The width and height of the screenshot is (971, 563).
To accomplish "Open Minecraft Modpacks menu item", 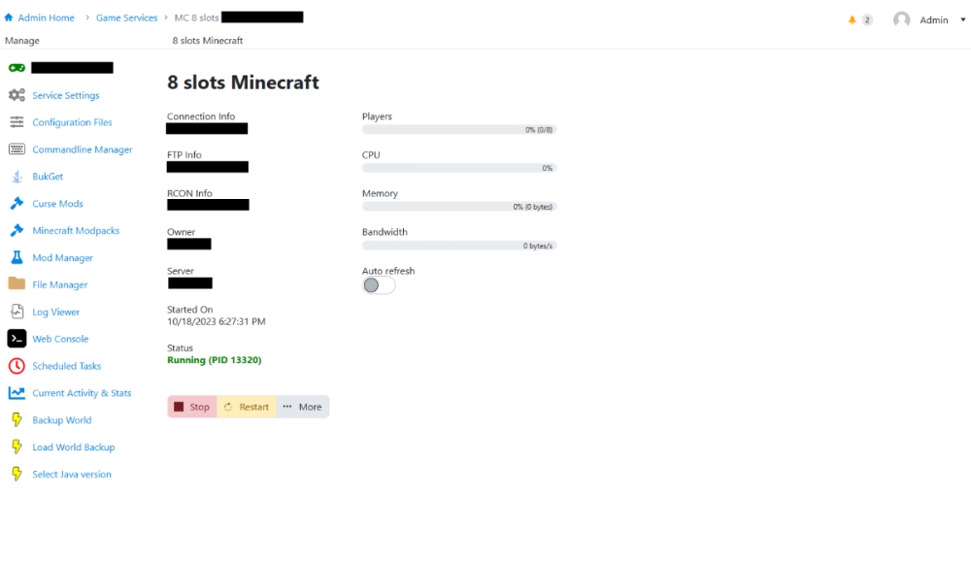I will coord(76,231).
